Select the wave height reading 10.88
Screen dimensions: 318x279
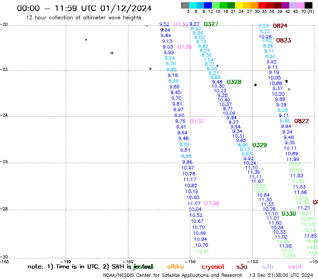275,83
